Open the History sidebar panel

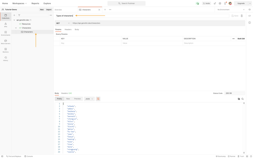pyautogui.click(x=6, y=59)
